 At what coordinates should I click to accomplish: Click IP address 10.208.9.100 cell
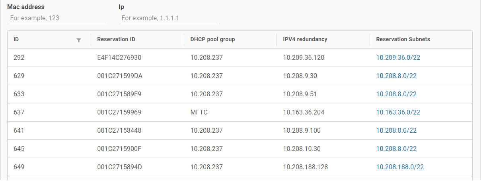pyautogui.click(x=302, y=130)
